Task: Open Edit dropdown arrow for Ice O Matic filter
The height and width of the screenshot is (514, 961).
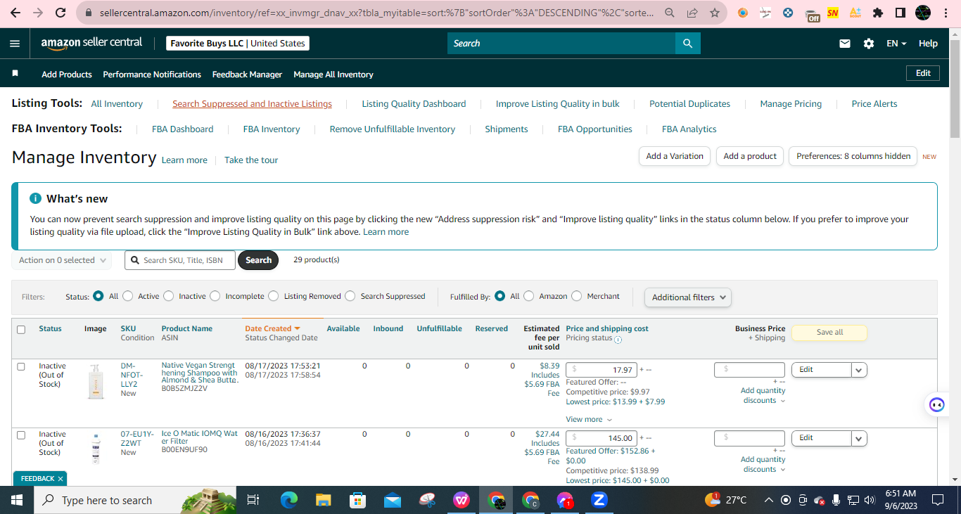Action: [859, 438]
